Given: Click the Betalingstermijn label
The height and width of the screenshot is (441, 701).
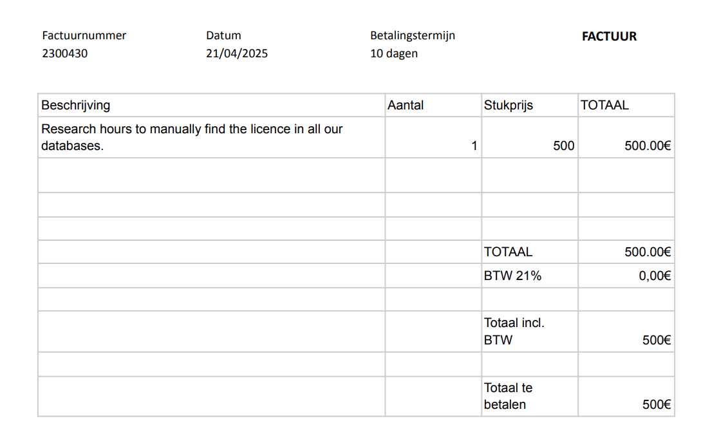Looking at the screenshot, I should (412, 36).
